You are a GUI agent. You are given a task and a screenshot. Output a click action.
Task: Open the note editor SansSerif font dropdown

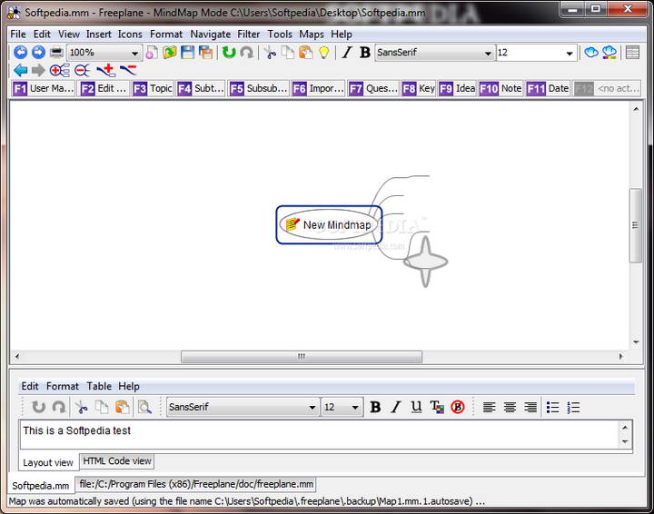coord(312,407)
